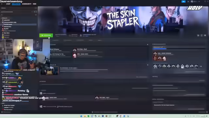209x118 pixels.
Task: Open the Community menu
Action: click(x=27, y=4)
